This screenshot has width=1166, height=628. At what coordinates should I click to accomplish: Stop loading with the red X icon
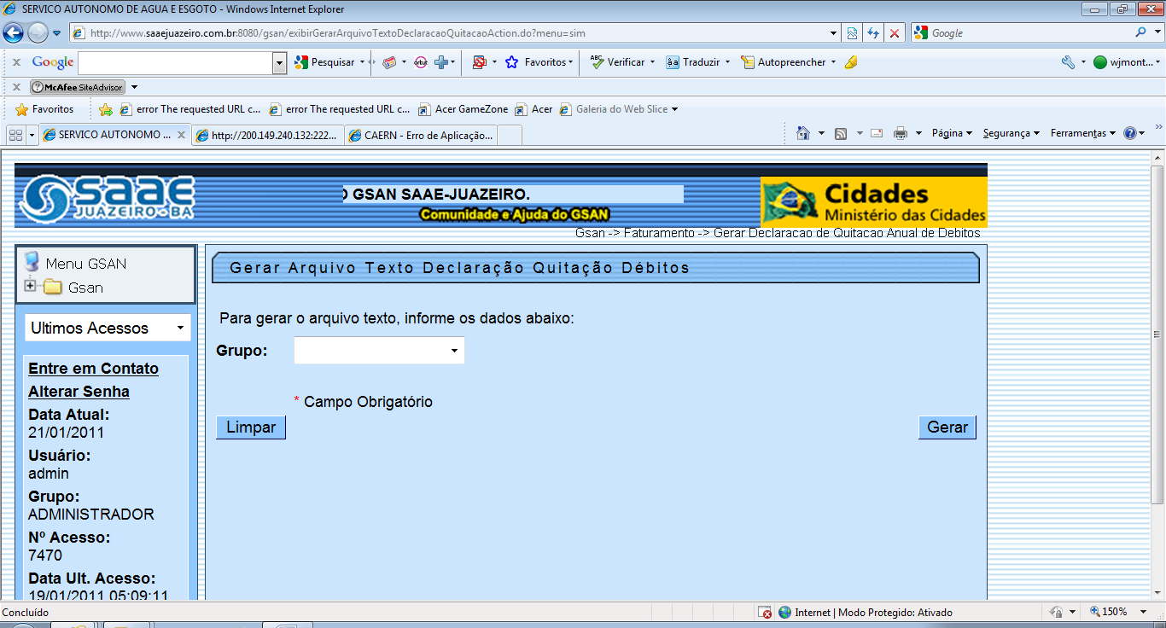click(894, 33)
